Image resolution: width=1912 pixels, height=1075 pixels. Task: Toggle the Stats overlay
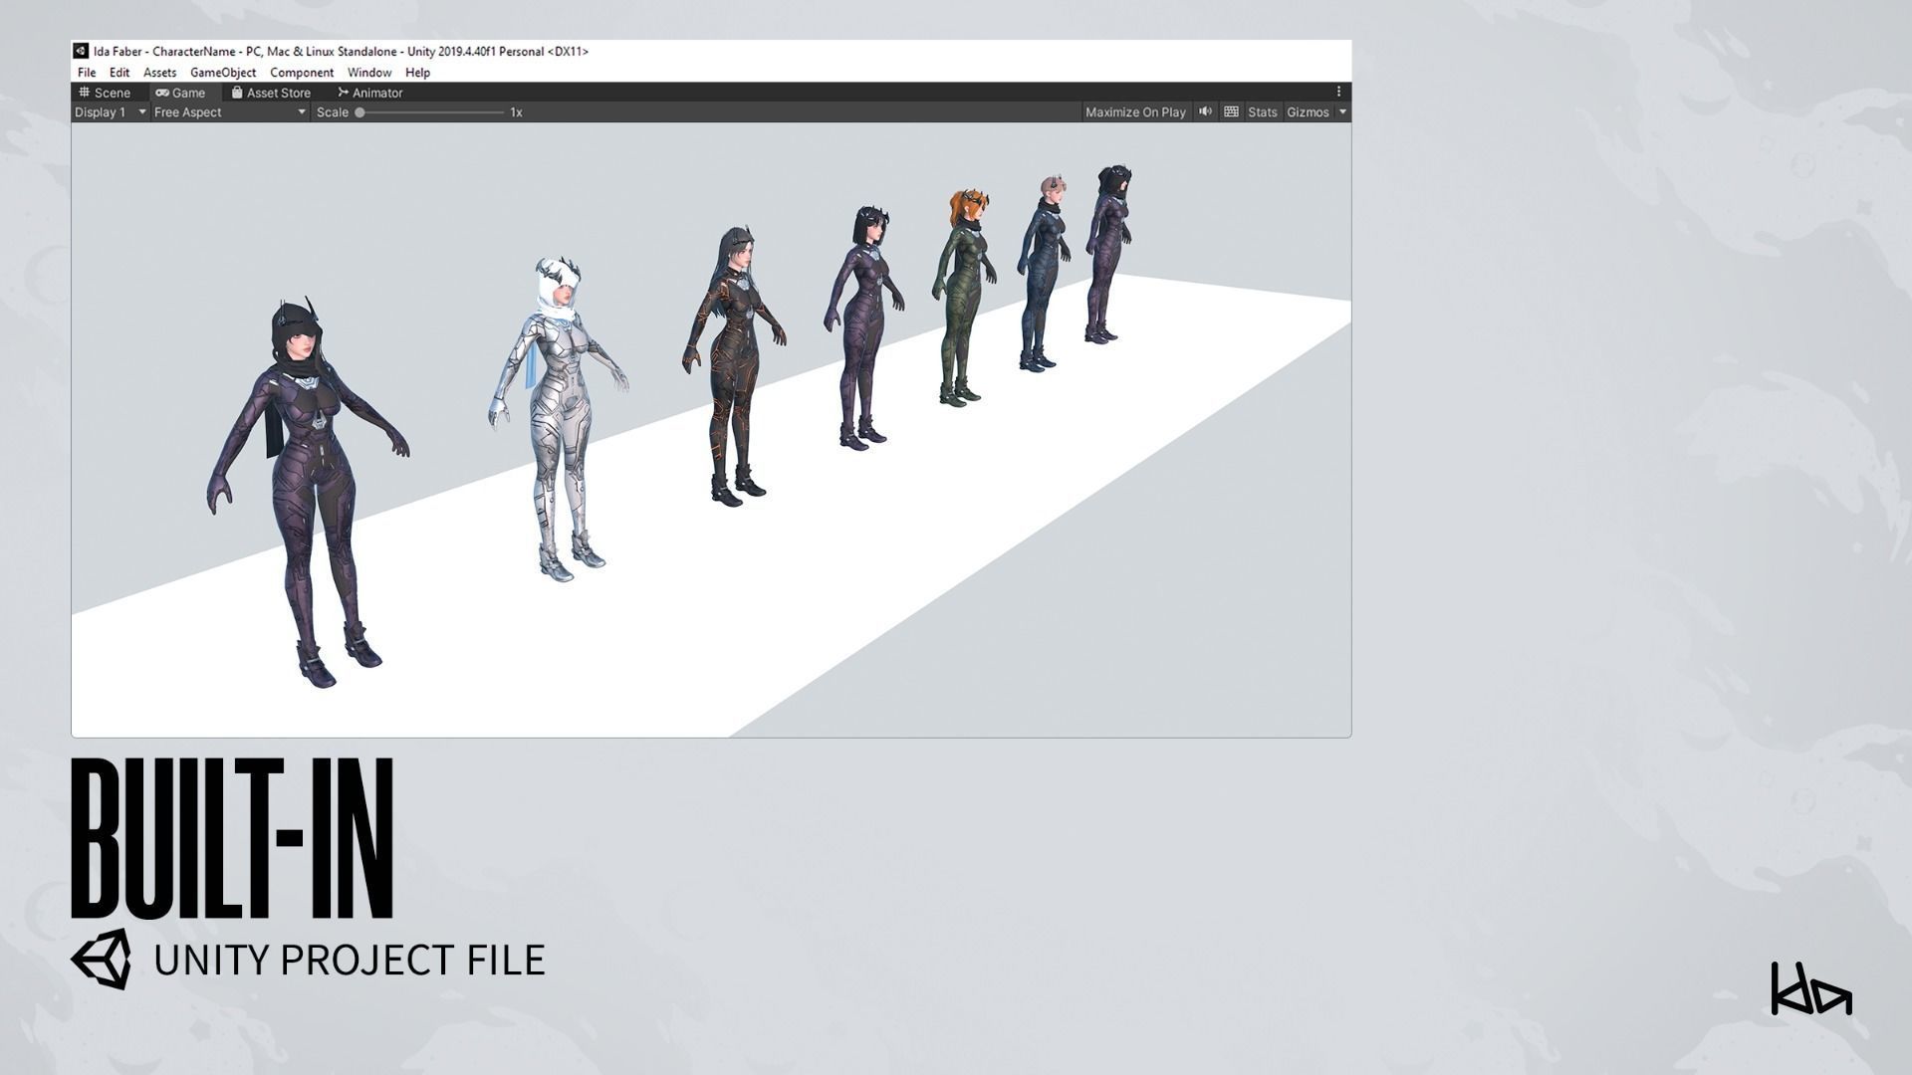point(1262,112)
